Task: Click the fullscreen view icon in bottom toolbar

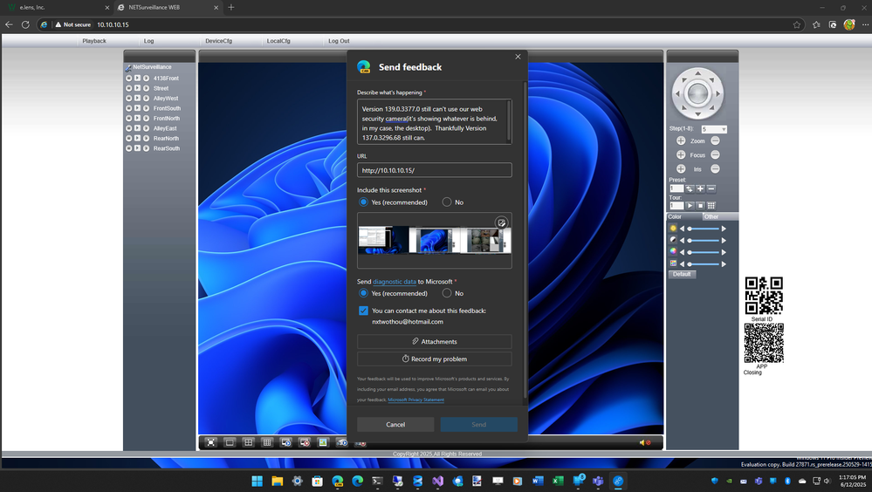Action: pyautogui.click(x=210, y=442)
